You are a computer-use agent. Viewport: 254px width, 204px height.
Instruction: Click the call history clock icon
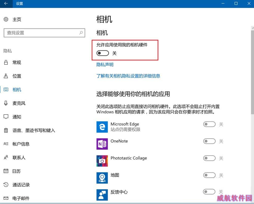[x=6, y=184]
